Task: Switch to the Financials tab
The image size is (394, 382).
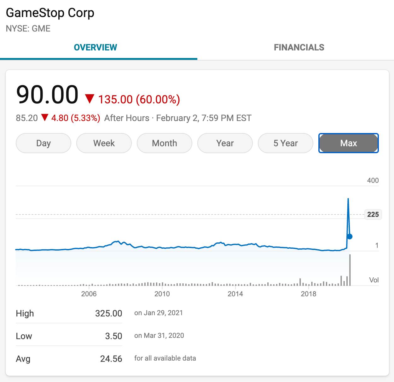Action: coord(299,47)
